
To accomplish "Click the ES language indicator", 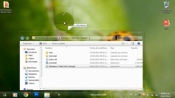I will (131, 94).
